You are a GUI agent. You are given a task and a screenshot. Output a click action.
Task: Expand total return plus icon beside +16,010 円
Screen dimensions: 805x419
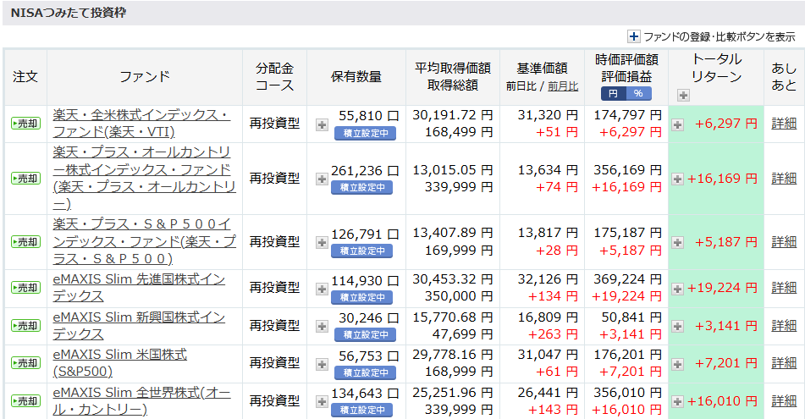(x=678, y=401)
